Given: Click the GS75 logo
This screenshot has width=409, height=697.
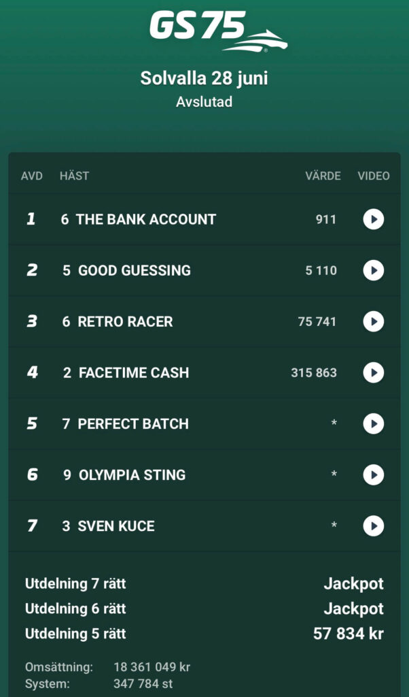Looking at the screenshot, I should pos(218,31).
